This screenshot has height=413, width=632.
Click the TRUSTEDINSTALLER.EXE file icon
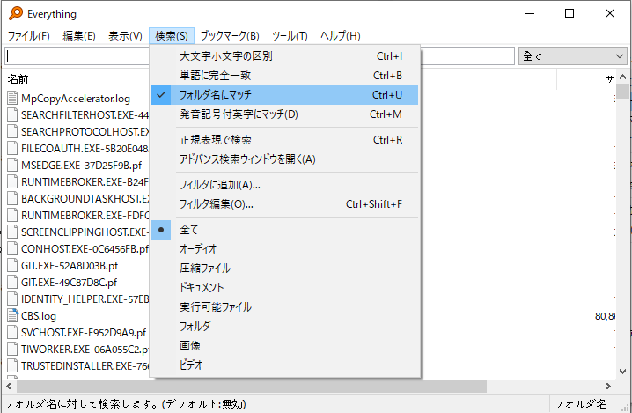(12, 365)
